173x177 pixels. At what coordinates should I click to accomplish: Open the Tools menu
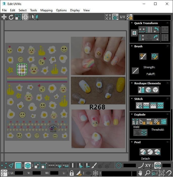click(33, 10)
